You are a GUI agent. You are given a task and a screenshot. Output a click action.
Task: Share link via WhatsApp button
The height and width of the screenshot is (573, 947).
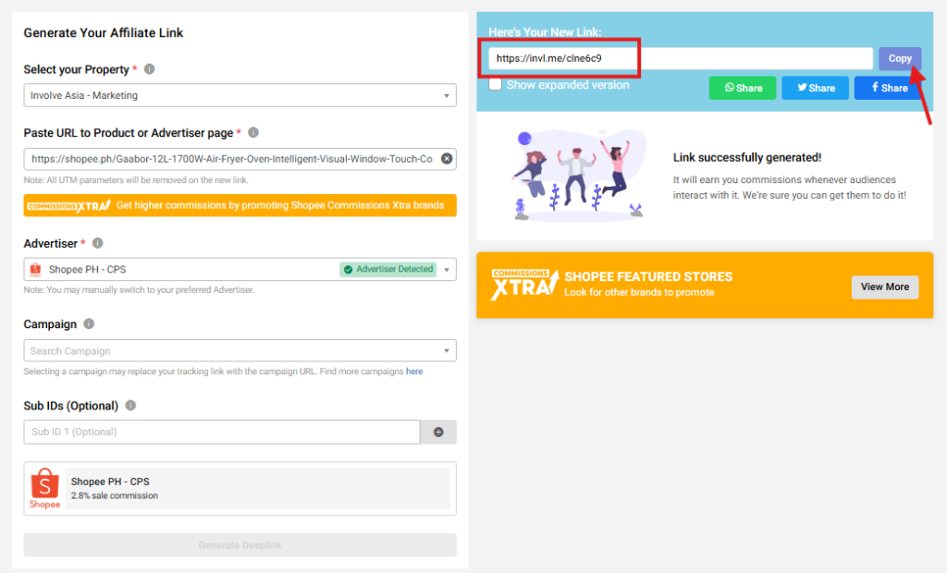tap(743, 88)
